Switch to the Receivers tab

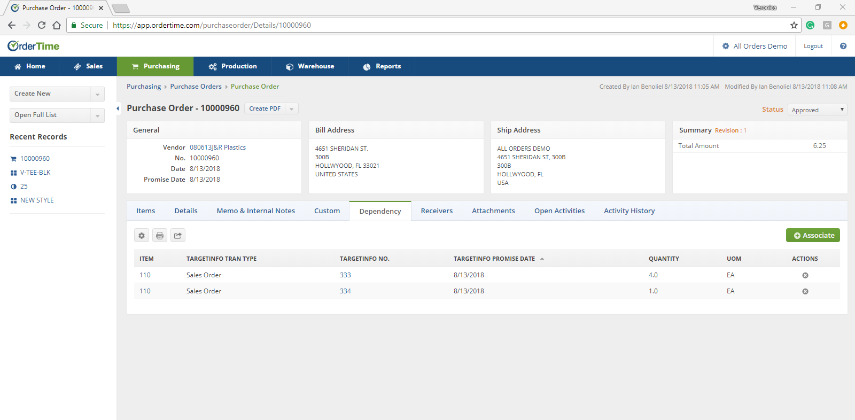437,211
